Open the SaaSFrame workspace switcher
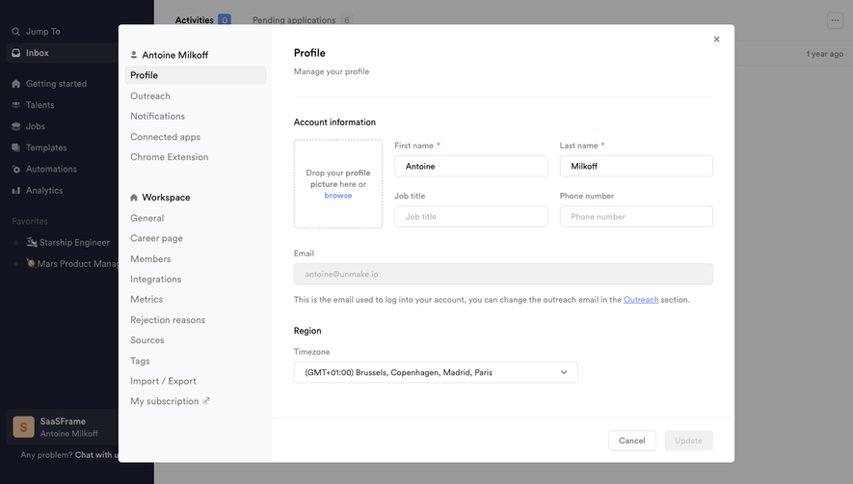Screen dimensions: 853x484 click(x=62, y=427)
